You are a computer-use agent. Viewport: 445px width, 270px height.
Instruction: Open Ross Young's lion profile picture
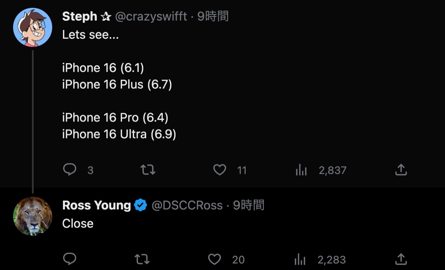(x=33, y=216)
